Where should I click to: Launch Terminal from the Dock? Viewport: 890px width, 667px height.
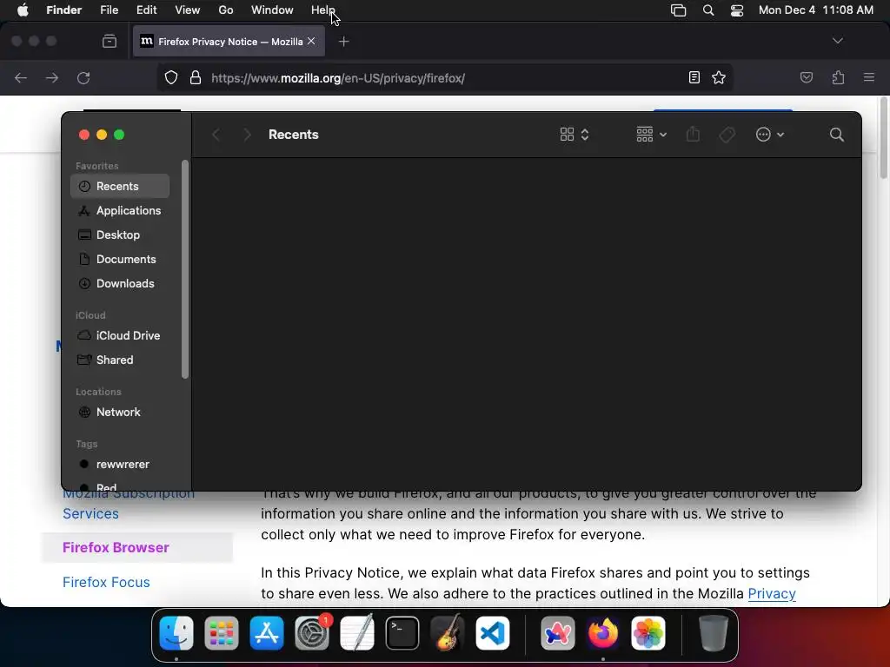[402, 633]
